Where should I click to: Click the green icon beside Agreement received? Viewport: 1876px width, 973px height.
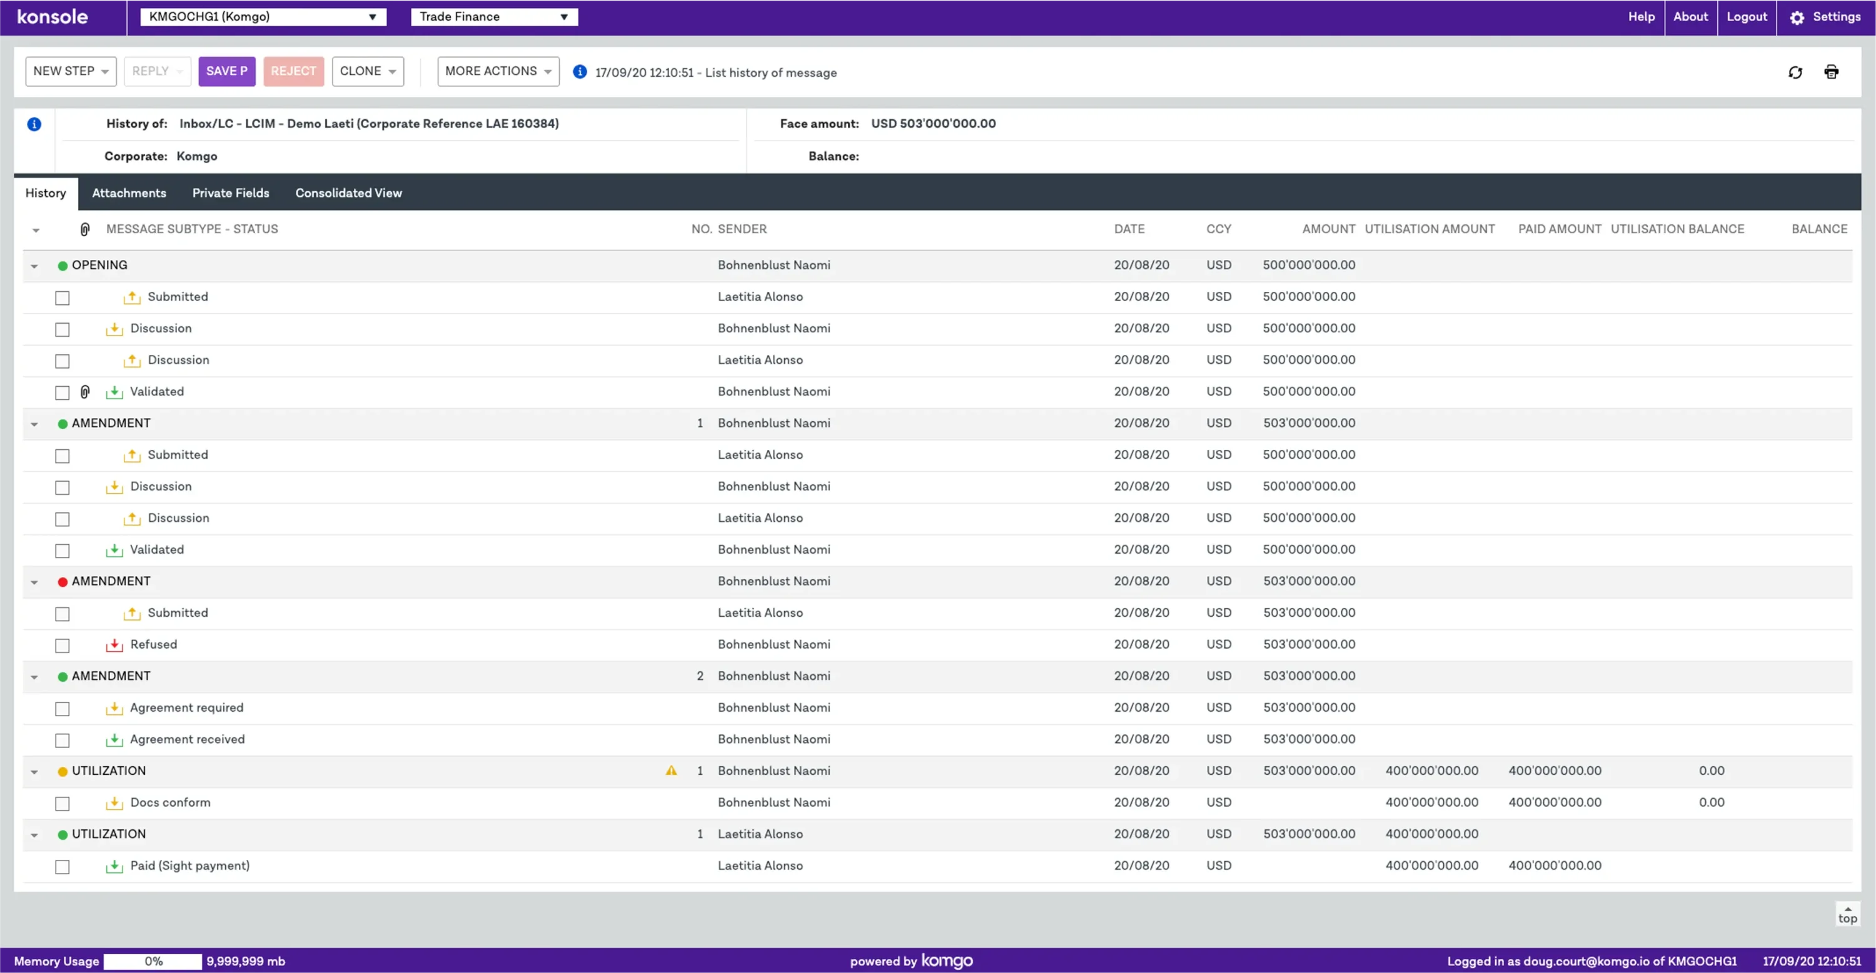114,739
